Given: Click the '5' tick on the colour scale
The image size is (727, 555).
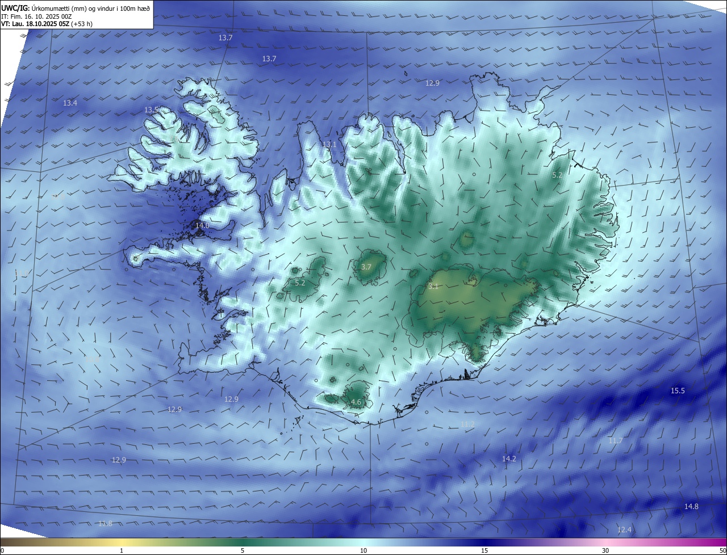Looking at the screenshot, I should click(x=243, y=551).
